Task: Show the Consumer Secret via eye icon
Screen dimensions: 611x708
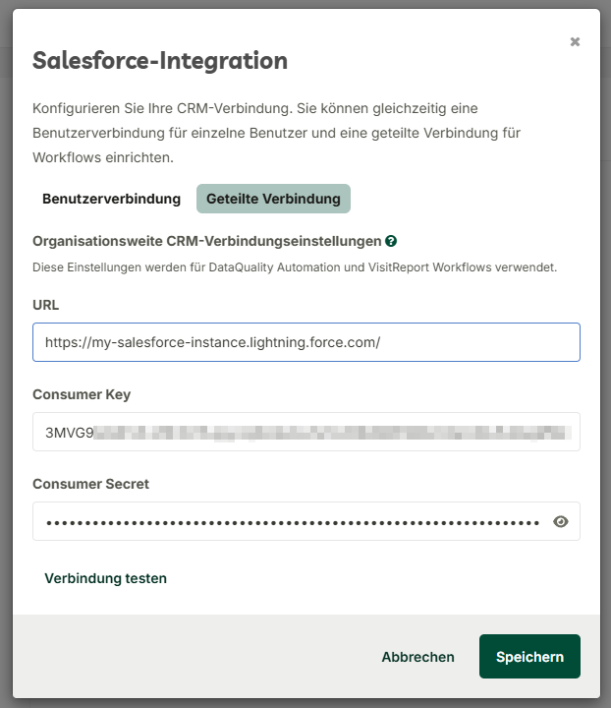Action: 561,521
